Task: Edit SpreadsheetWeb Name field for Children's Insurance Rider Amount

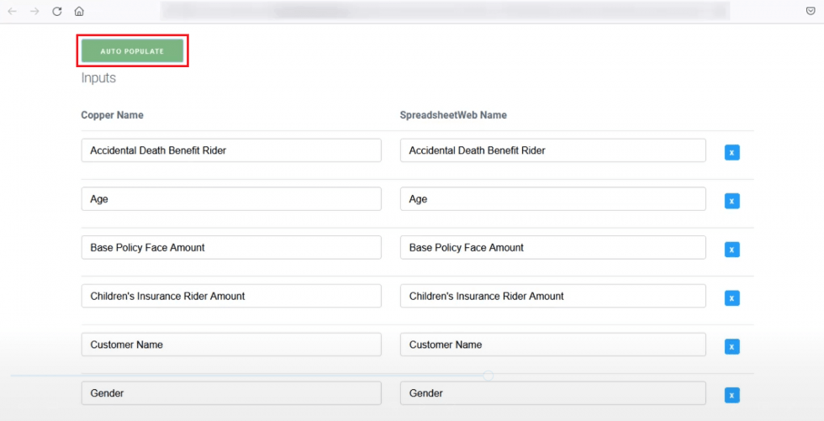Action: click(x=552, y=296)
